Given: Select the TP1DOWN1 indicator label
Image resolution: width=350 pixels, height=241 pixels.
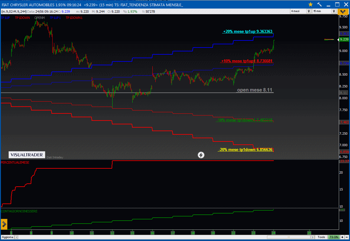Looking at the screenshot, I should click(74, 18).
